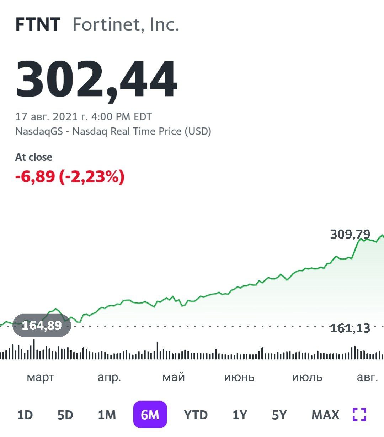Choose the 1M chart period
This screenshot has height=437, width=384.
pos(107,415)
